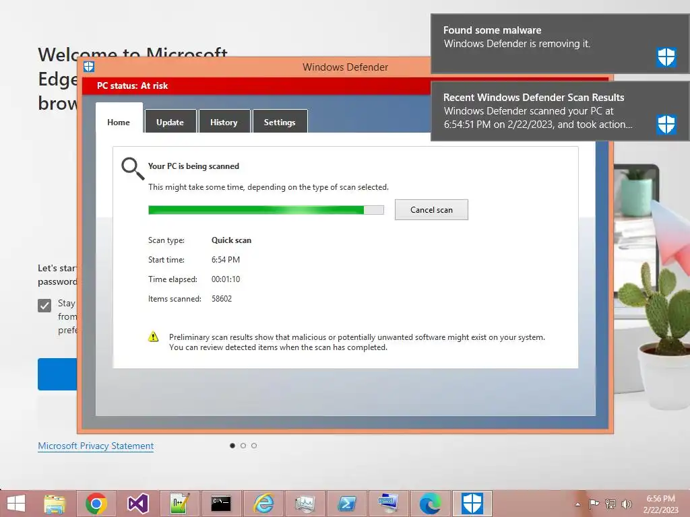The image size is (690, 517).
Task: Click the taskbar clock showing 6:56 PM
Action: click(x=660, y=504)
